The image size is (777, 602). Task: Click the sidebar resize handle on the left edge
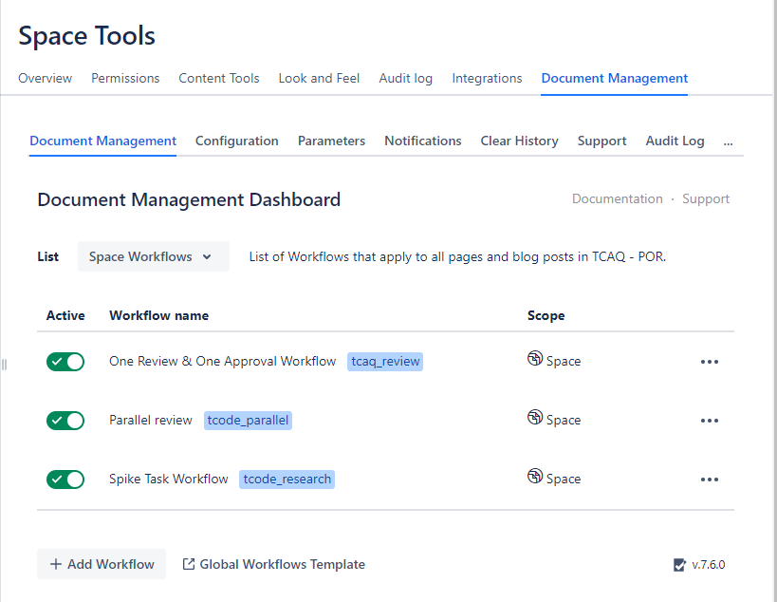4,365
